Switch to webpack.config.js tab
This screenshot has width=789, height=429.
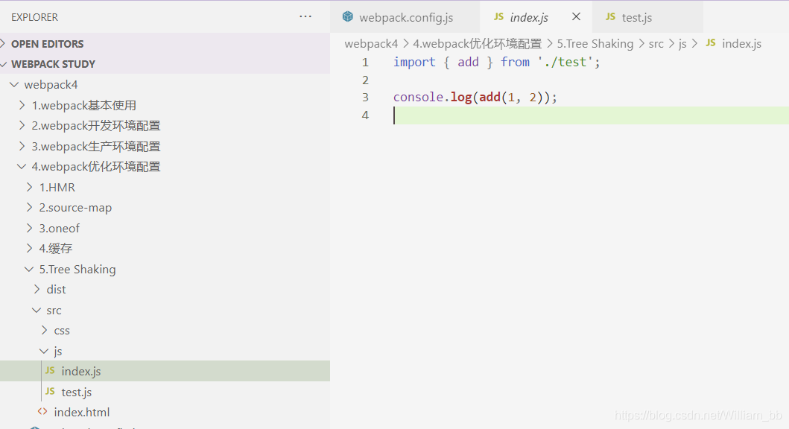pyautogui.click(x=405, y=17)
